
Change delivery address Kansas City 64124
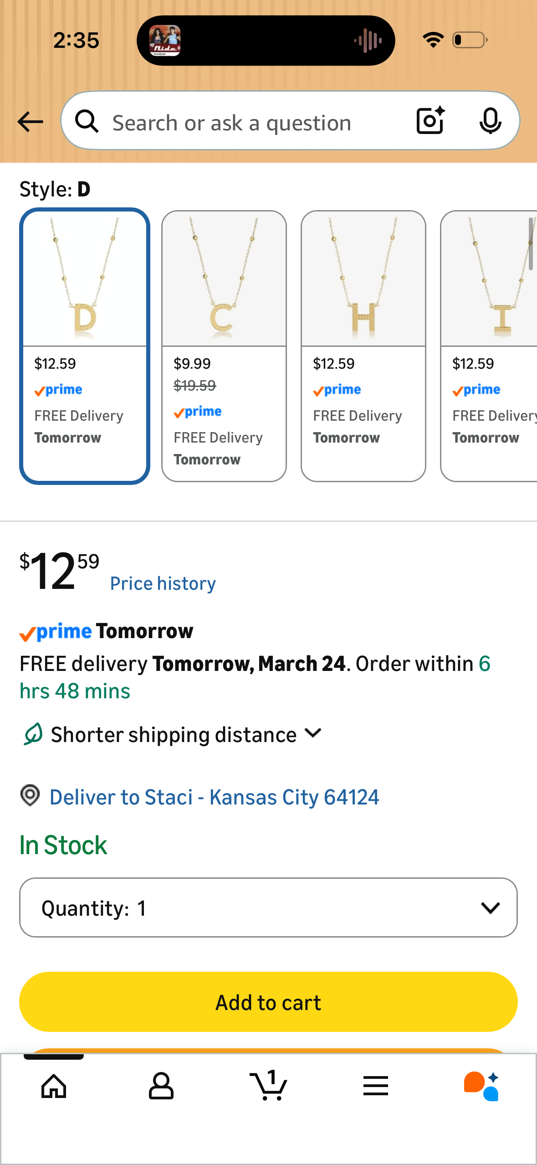click(214, 797)
